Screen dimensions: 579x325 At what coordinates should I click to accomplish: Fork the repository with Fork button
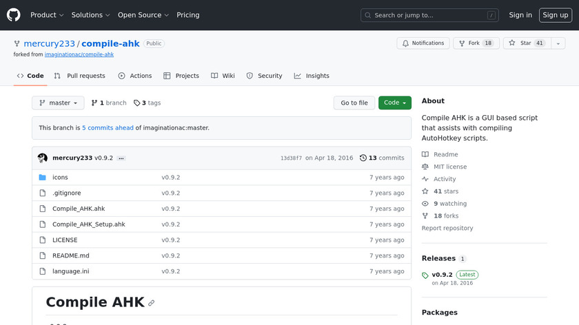[x=476, y=43]
